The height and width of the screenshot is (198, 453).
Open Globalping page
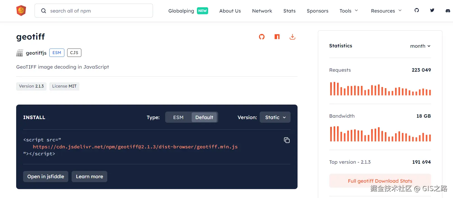(181, 11)
